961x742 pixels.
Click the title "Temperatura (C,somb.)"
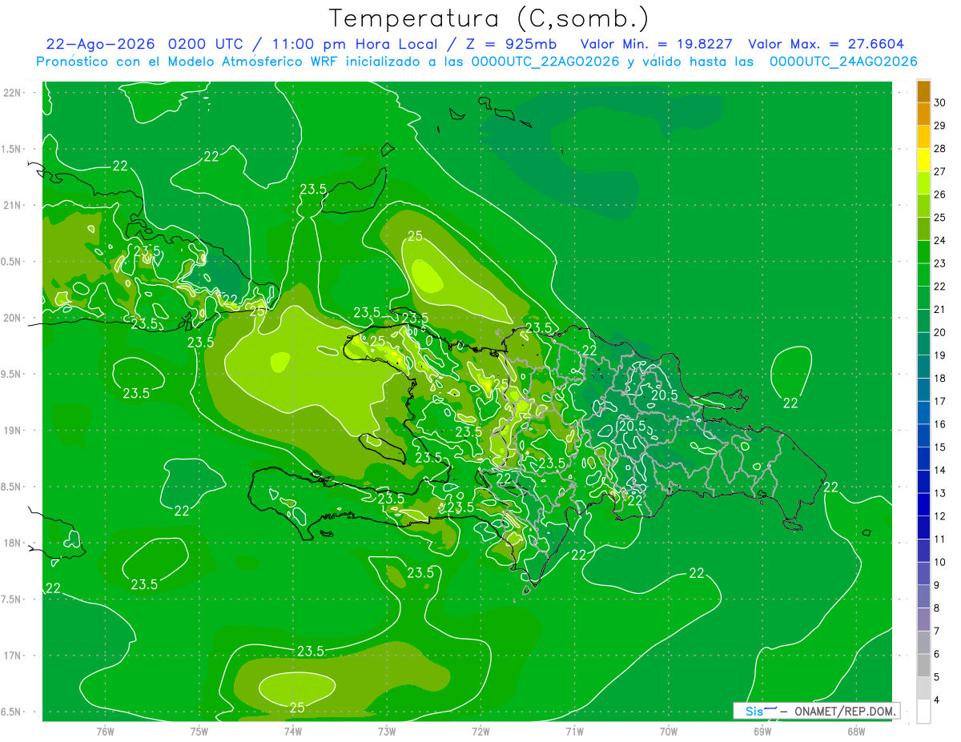pyautogui.click(x=489, y=19)
